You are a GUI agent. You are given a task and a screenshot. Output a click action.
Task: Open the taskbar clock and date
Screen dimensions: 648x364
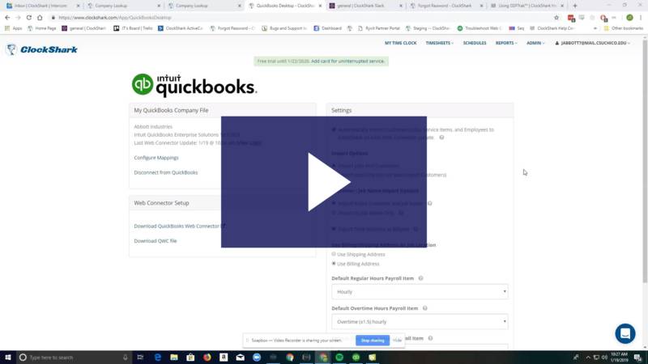619,358
